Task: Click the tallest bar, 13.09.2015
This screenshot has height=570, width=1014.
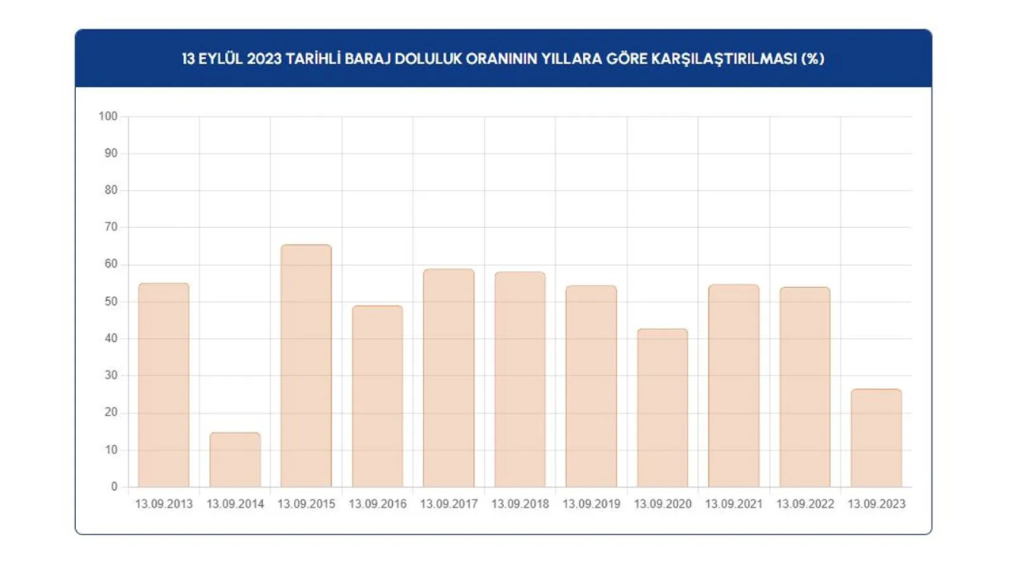Action: click(x=306, y=366)
